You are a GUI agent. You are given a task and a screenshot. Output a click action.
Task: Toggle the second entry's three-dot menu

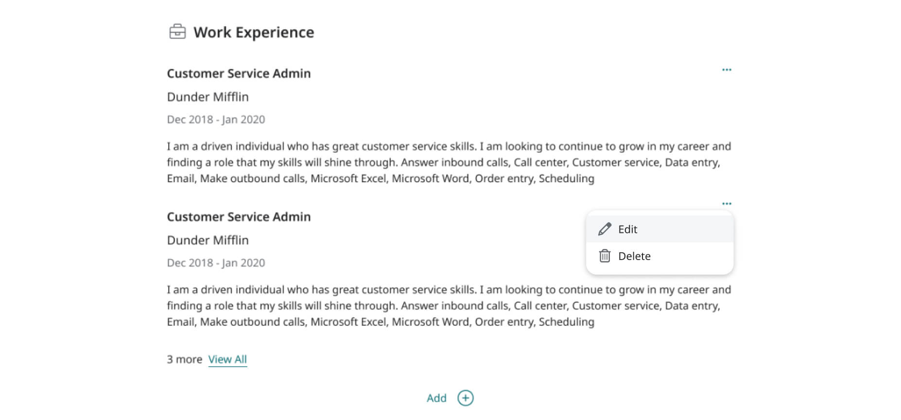(727, 204)
